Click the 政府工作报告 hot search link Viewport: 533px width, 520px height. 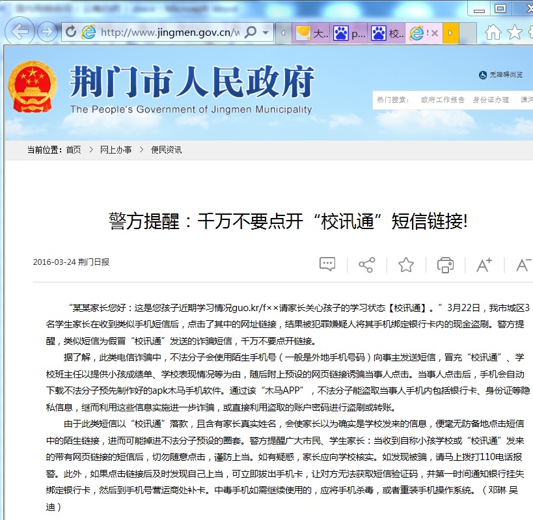(443, 100)
